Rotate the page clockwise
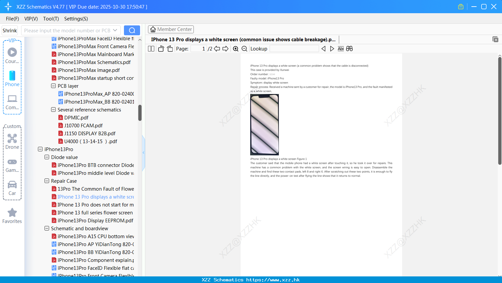 170,49
